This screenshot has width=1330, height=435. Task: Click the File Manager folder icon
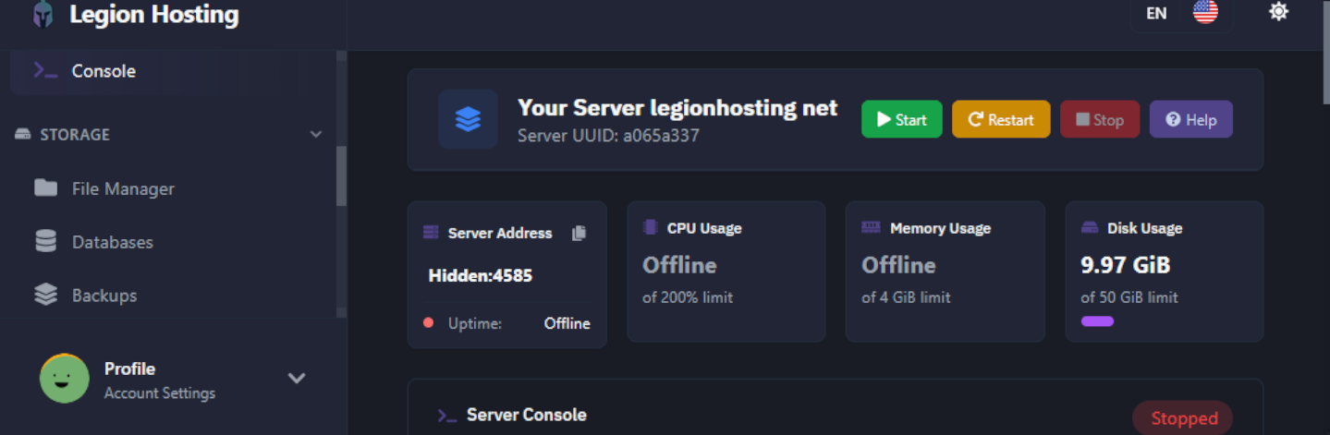45,187
